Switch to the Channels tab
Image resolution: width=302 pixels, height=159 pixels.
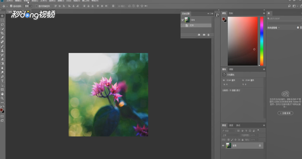231,125
